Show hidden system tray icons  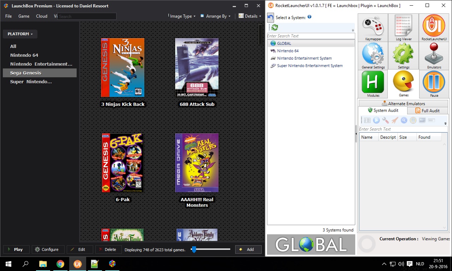[x=384, y=264]
